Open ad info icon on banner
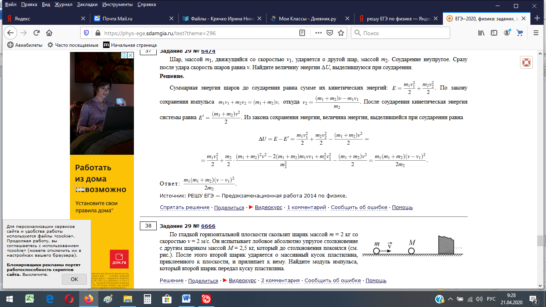Image resolution: width=546 pixels, height=307 pixels. (x=125, y=55)
